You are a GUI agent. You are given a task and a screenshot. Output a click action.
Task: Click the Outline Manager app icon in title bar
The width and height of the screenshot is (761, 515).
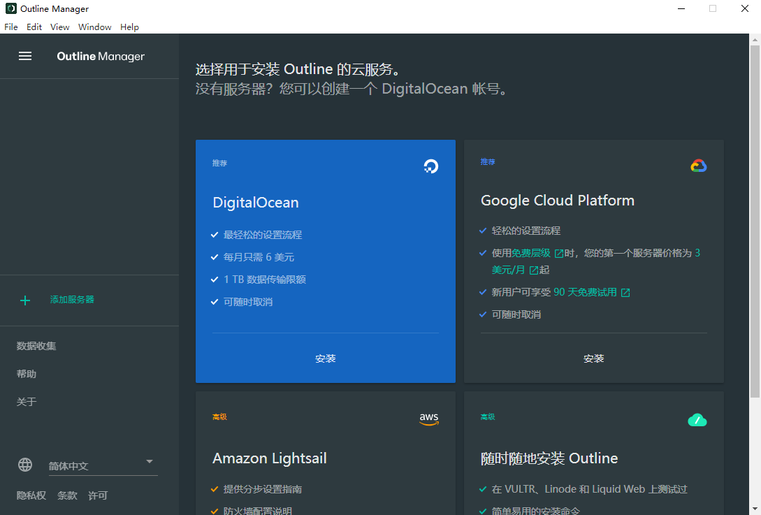pos(10,9)
